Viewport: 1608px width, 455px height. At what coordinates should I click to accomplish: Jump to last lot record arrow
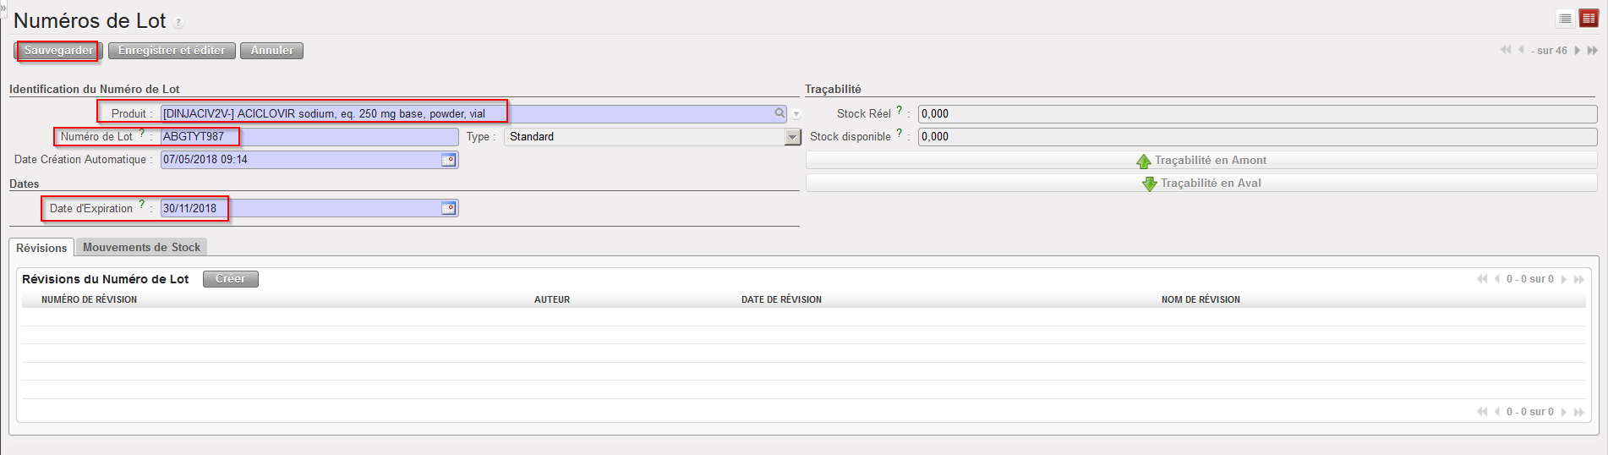coord(1593,51)
